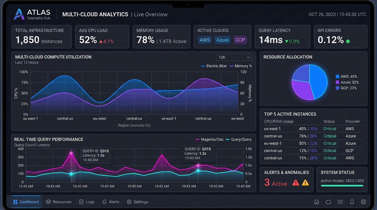Viewport: 377px width, 210px height.
Task: Click the Active Nodes progress bar
Action: [342, 186]
